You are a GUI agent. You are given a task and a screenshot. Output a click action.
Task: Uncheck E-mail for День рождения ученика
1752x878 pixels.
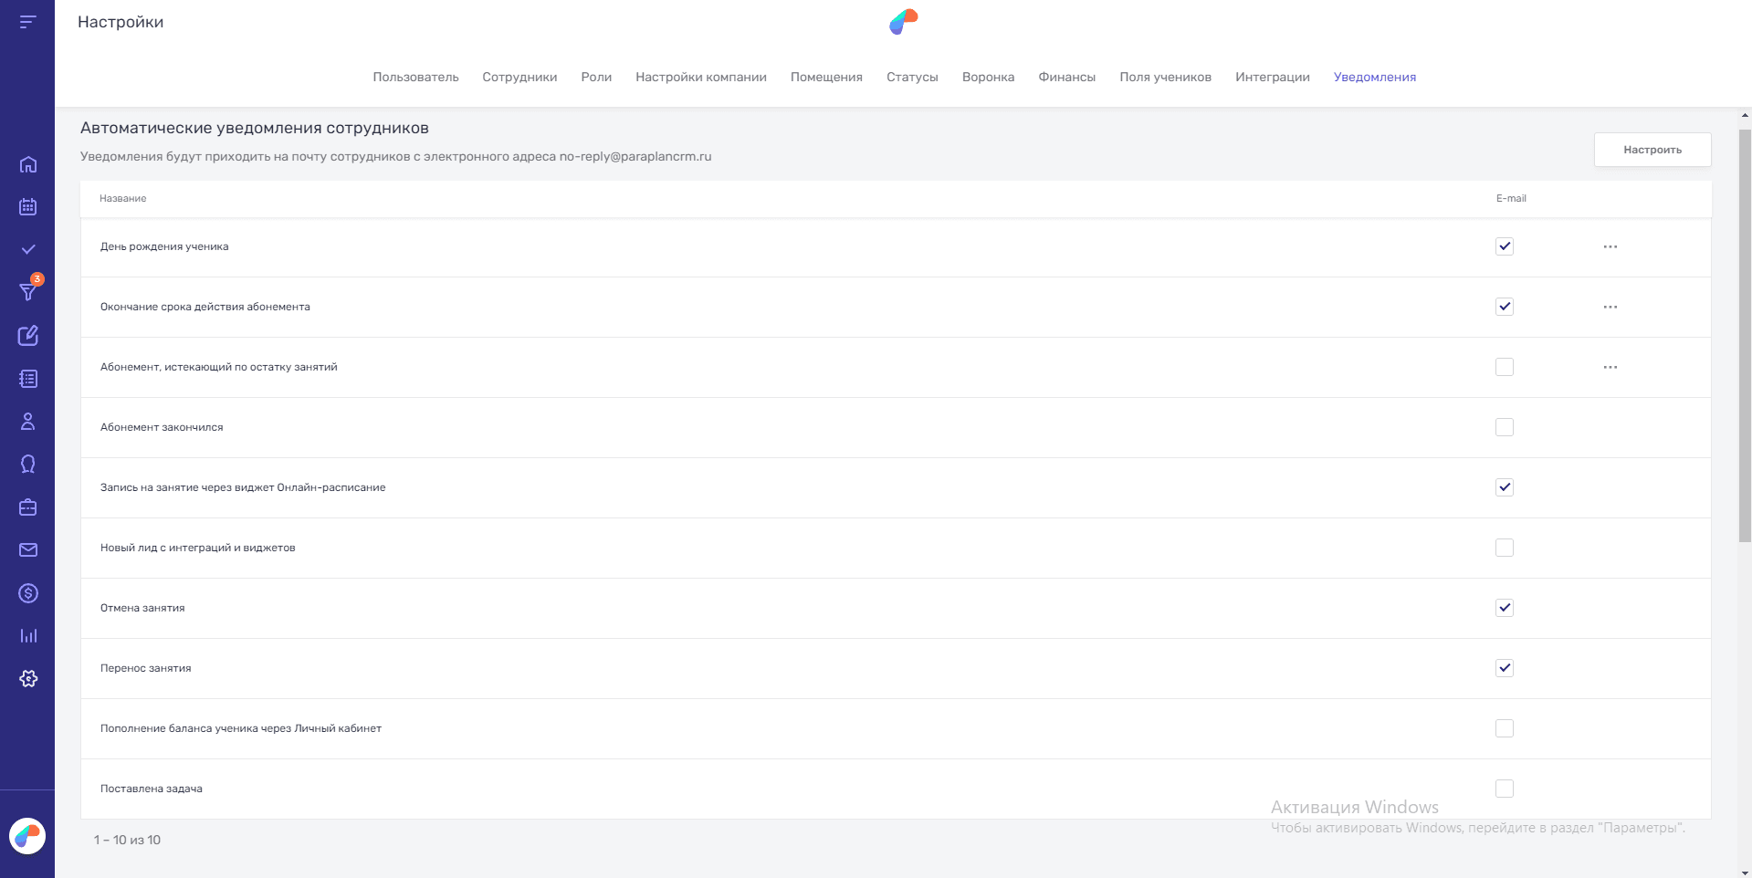1505,246
